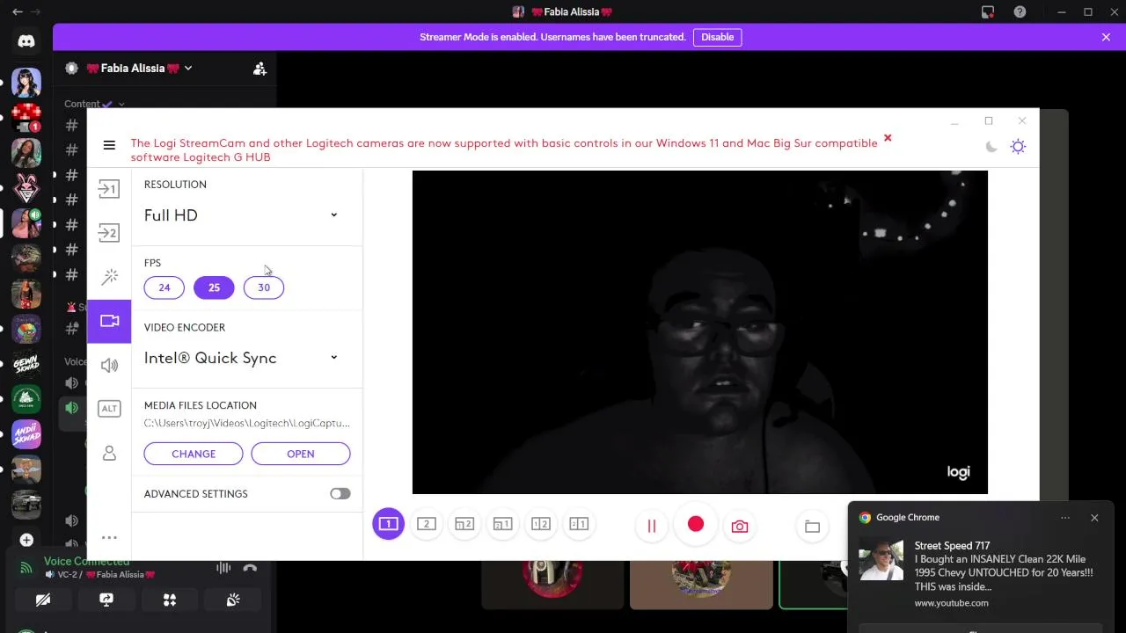Select 24 FPS option
Viewport: 1126px width, 633px height.
point(165,287)
